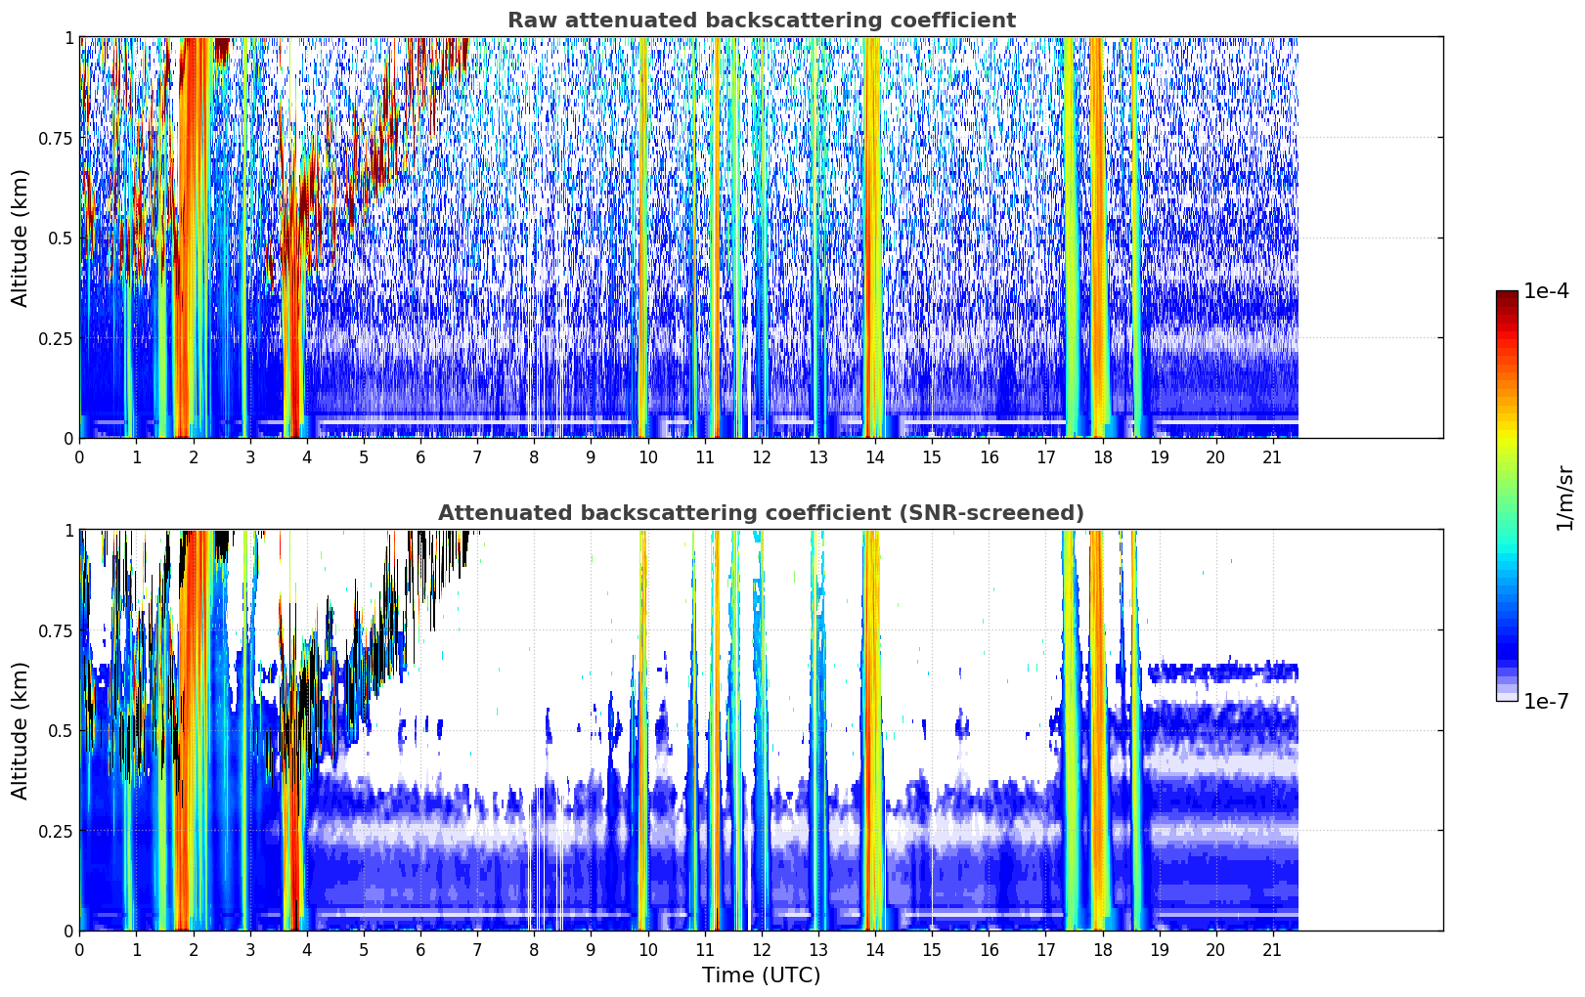Click the '1/m/sr' colorbar unit label
This screenshot has width=1585, height=997.
pos(1564,498)
